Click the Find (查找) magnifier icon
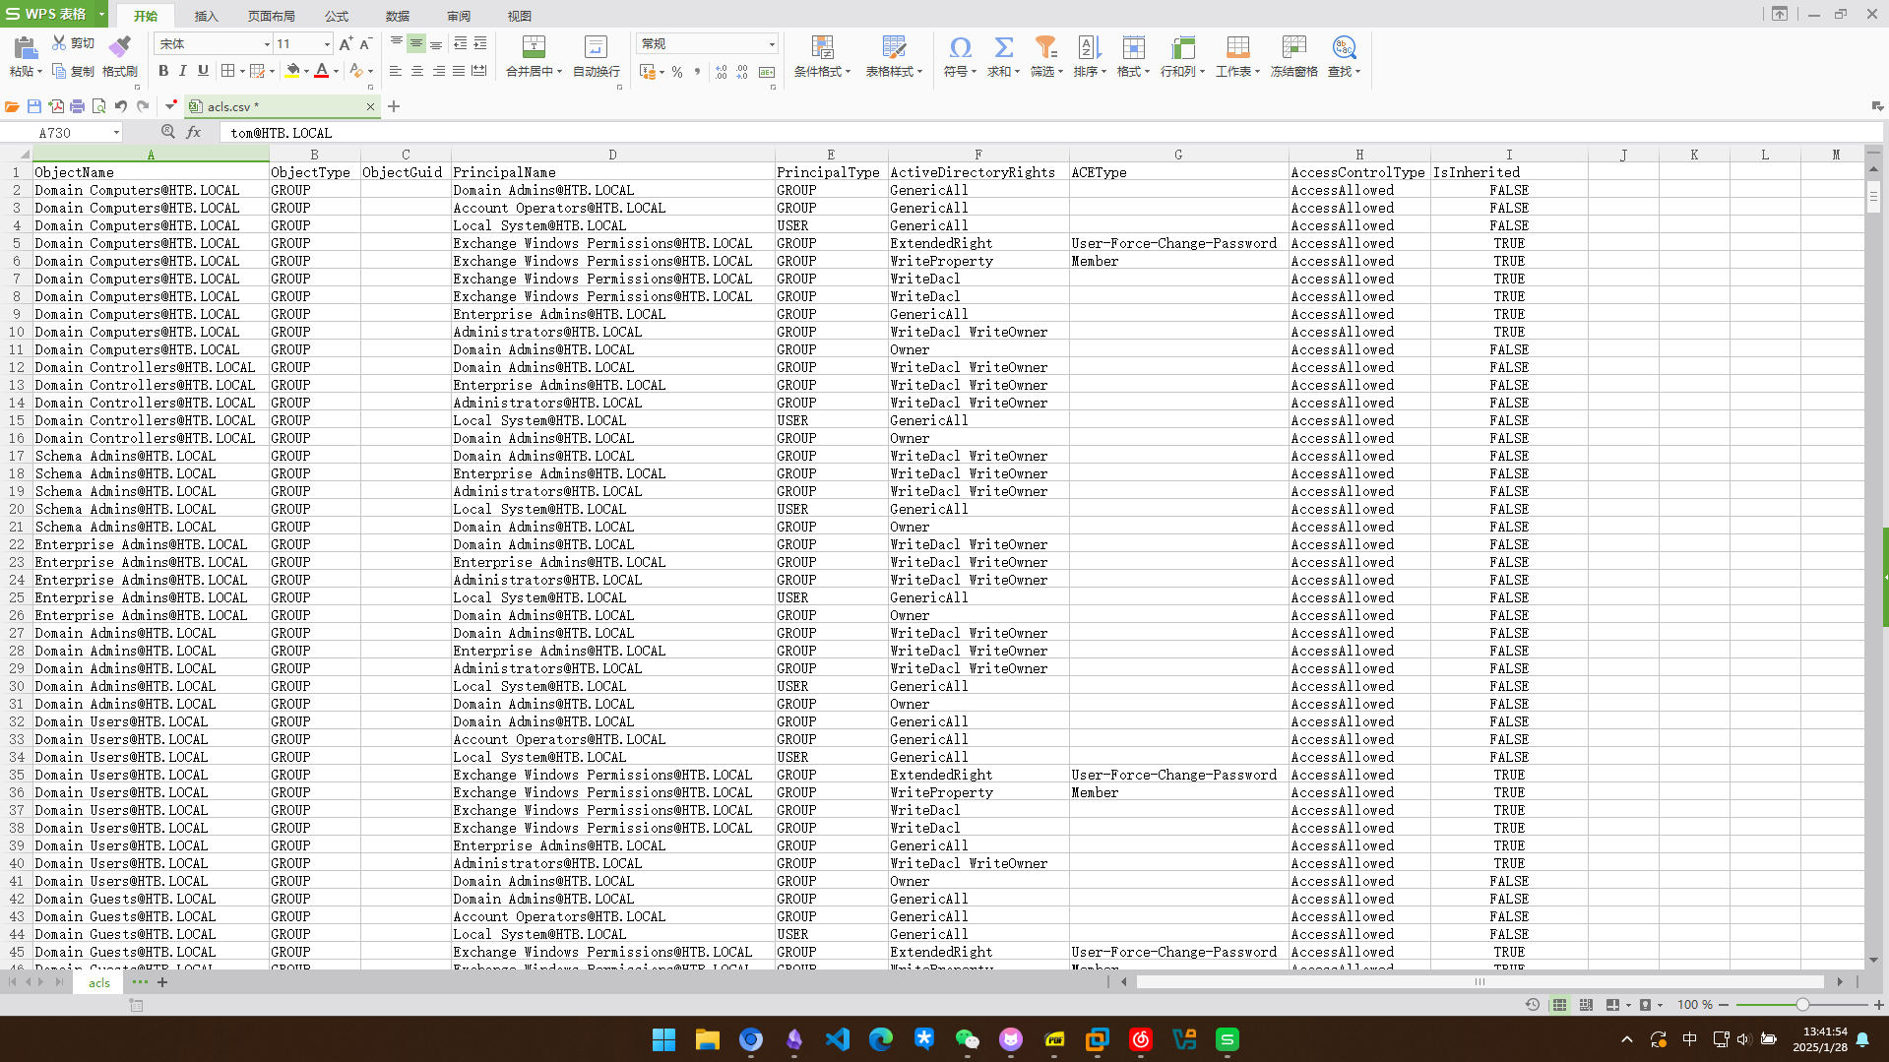 pos(1343,46)
